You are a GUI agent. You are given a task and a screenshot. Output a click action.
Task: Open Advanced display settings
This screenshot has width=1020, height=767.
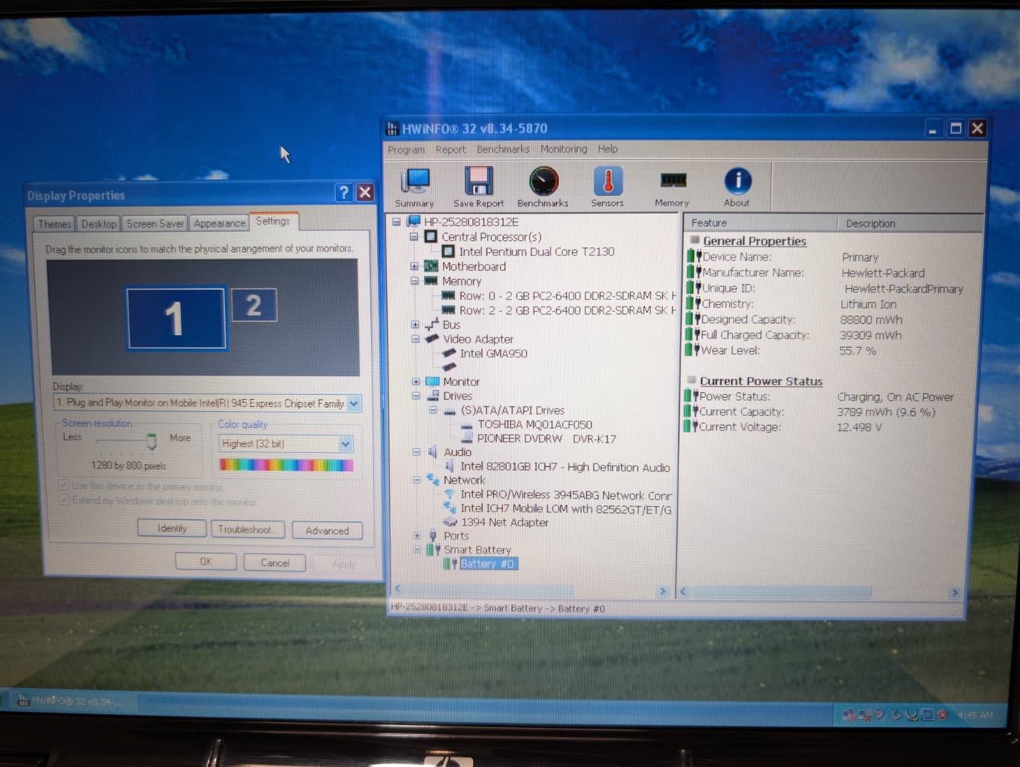point(327,531)
